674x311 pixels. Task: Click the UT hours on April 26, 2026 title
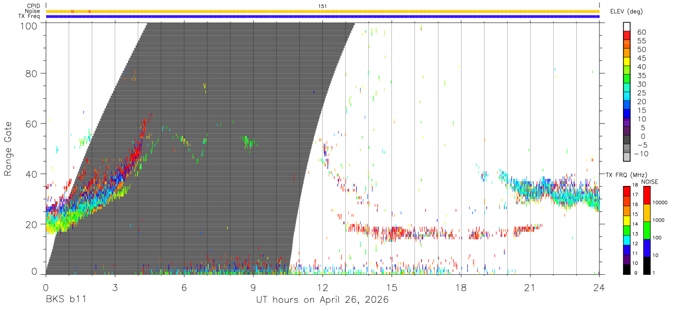[323, 300]
